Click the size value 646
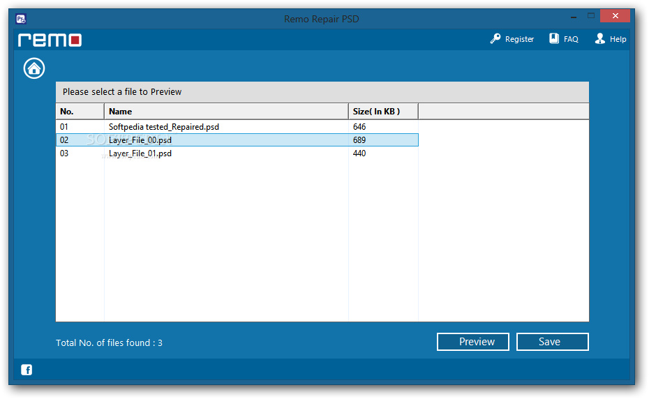The image size is (649, 399). 359,127
